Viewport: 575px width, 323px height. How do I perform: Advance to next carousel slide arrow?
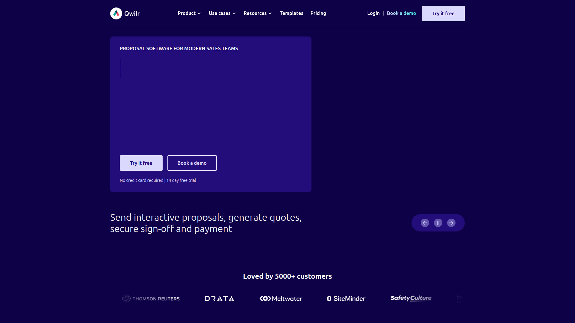click(451, 223)
